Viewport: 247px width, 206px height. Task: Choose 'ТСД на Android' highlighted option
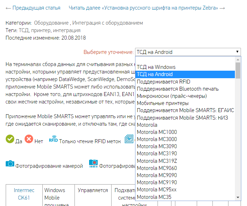(185, 74)
